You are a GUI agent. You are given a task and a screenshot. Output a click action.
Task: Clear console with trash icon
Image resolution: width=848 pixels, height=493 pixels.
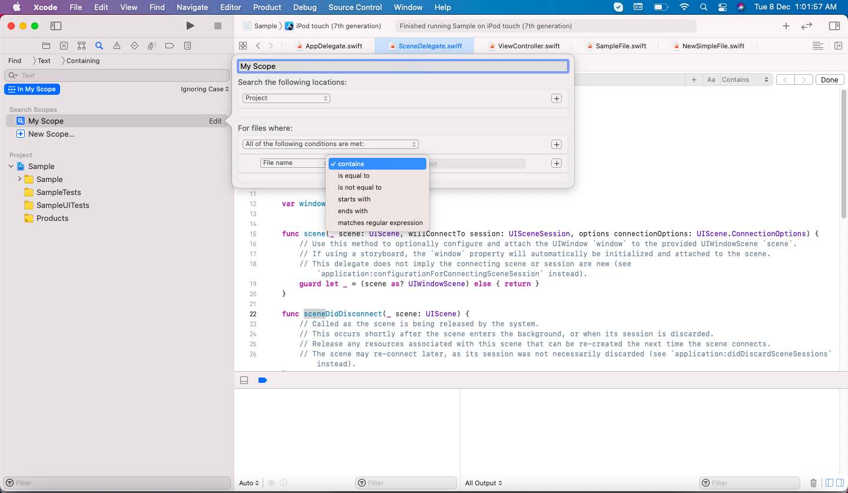coord(813,483)
